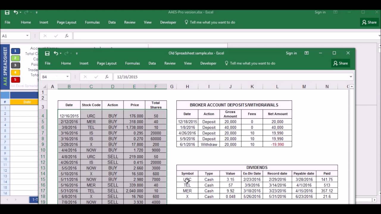Click Undo arrow in AAES-Pro window

coord(15,12)
